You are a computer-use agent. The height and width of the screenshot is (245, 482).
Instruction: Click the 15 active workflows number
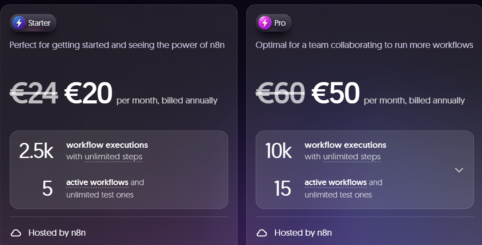(x=282, y=188)
